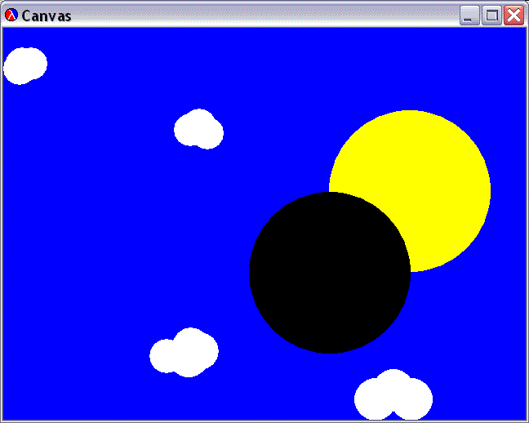Select the white cloud in the upper-left corner

(x=24, y=65)
